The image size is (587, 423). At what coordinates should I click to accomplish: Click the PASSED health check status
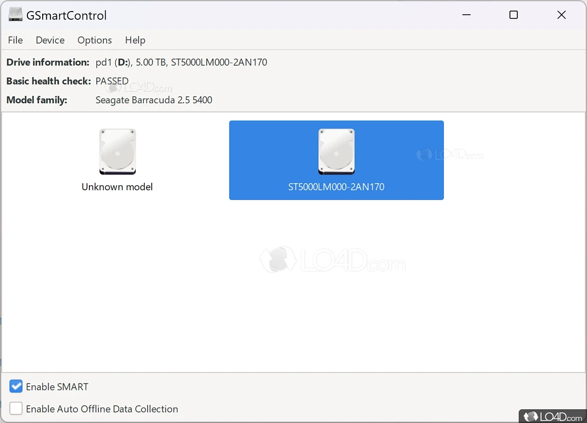[111, 81]
